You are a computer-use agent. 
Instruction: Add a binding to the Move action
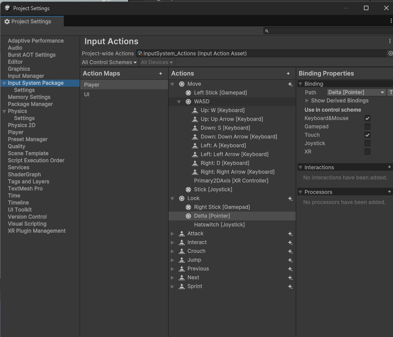point(290,84)
